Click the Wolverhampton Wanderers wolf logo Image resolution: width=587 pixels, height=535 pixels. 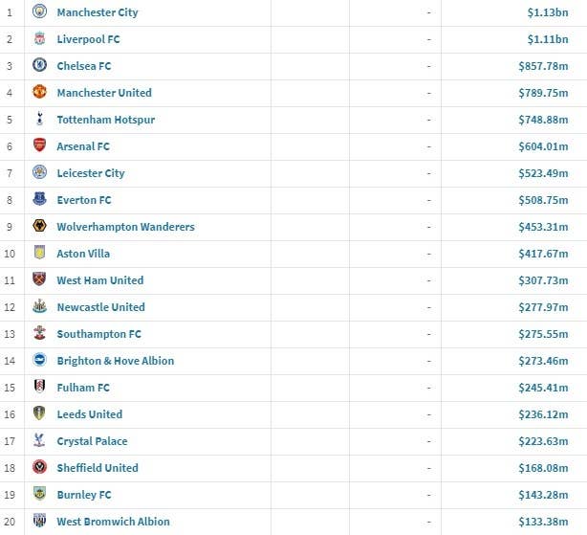tap(39, 226)
